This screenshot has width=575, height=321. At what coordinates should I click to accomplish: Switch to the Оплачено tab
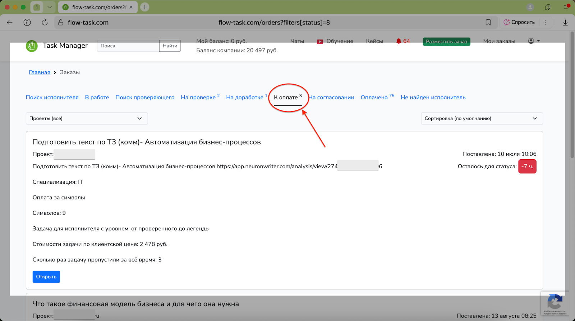[x=374, y=98]
